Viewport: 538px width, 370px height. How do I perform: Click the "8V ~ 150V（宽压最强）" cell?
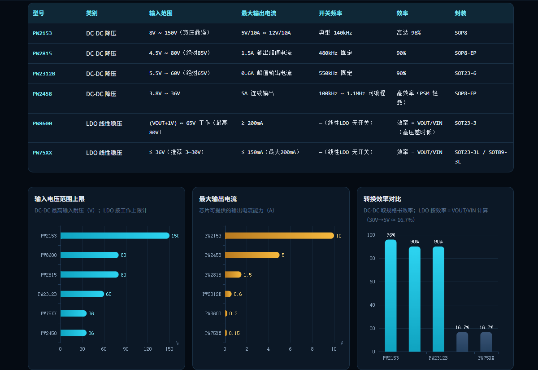coord(180,33)
